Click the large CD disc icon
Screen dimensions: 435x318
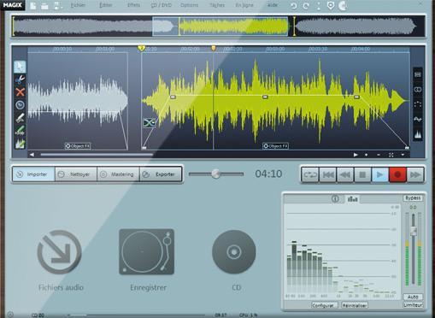click(x=234, y=252)
